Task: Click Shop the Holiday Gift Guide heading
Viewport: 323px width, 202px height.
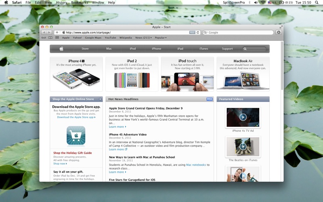Action: point(73,153)
